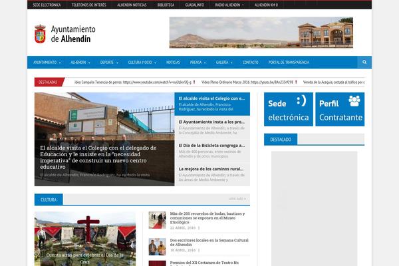Open Contacto in the blue navbar

pos(251,63)
